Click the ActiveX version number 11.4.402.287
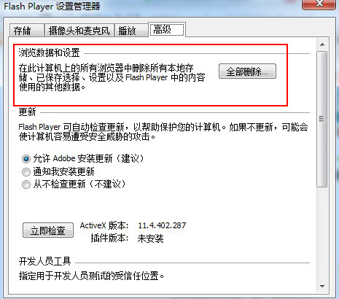This screenshot has width=339, height=299. pyautogui.click(x=162, y=225)
